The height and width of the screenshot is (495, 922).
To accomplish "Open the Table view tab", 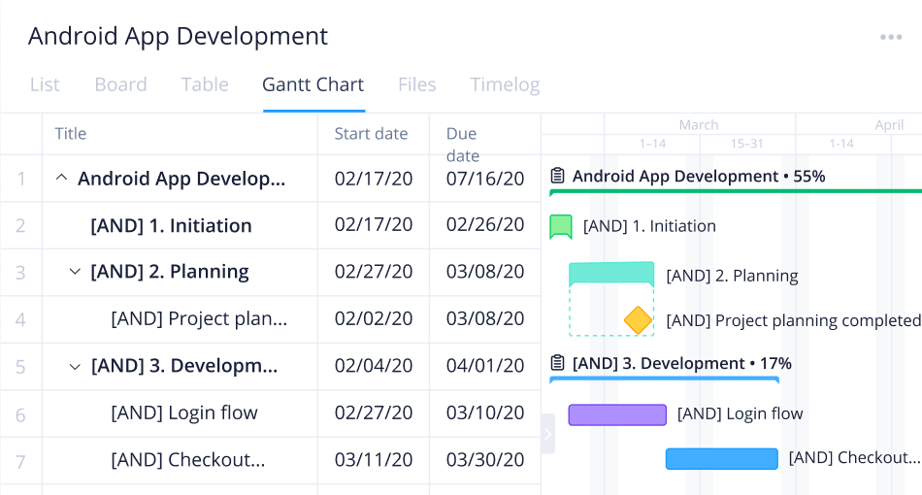I will point(205,84).
